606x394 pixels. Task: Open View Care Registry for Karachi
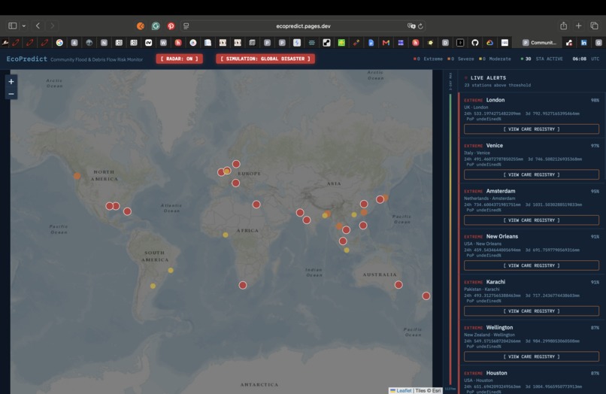coord(532,311)
